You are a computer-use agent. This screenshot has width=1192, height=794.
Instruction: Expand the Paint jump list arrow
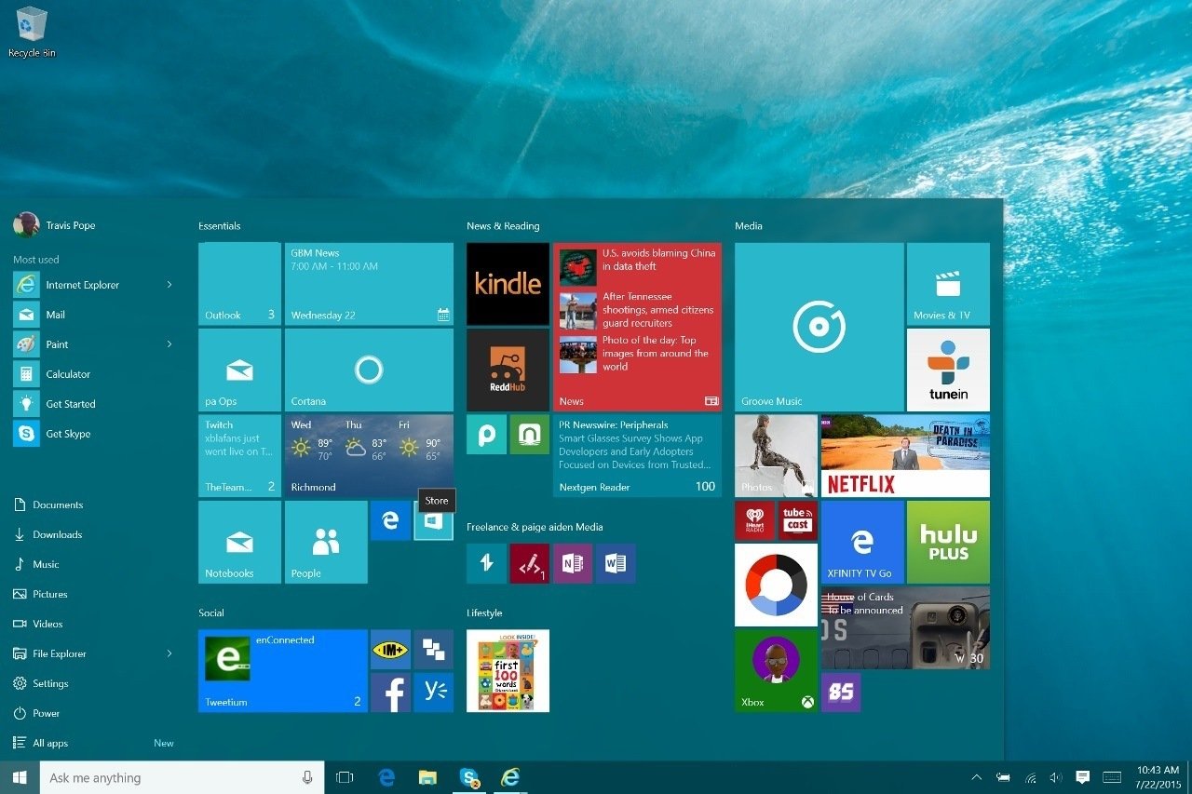click(169, 344)
